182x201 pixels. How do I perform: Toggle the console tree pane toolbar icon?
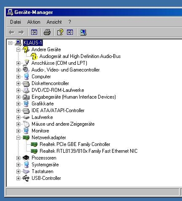pyautogui.click(x=34, y=32)
